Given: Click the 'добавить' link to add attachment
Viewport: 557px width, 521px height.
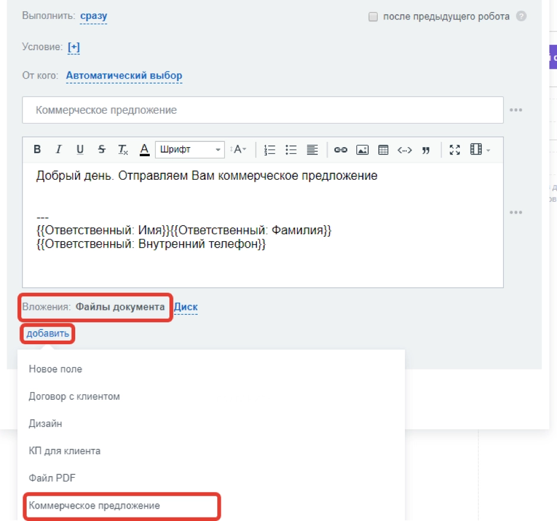Looking at the screenshot, I should pos(47,334).
